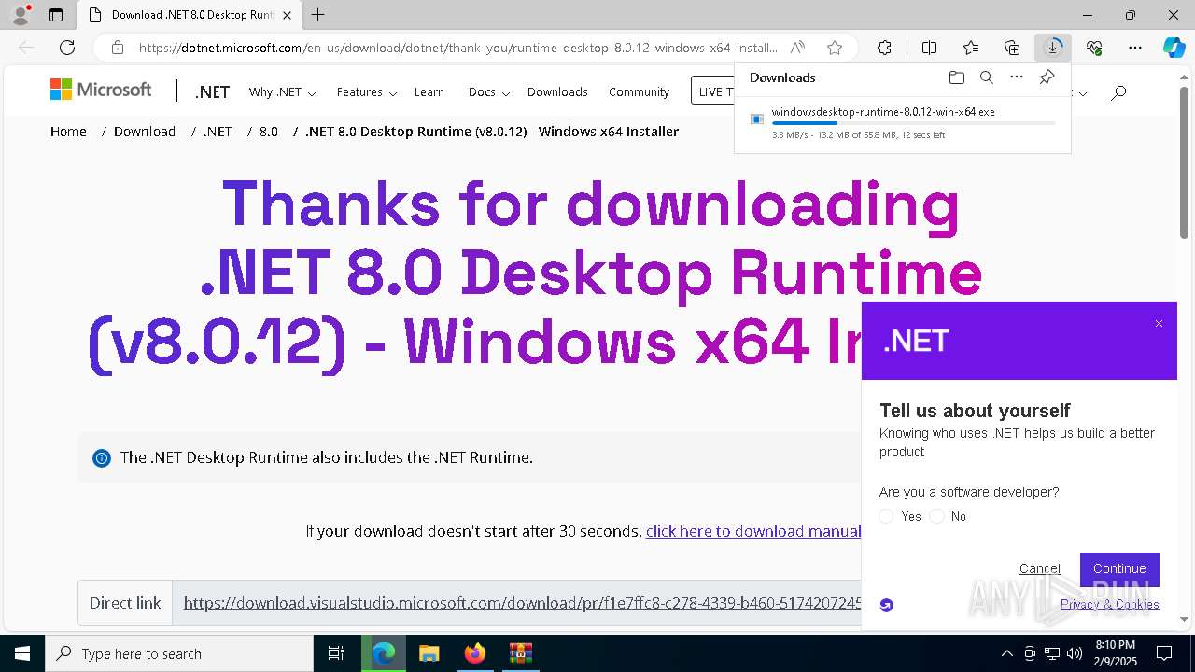Viewport: 1195px width, 672px height.
Task: Launch Firefox from the taskbar
Action: pos(474,653)
